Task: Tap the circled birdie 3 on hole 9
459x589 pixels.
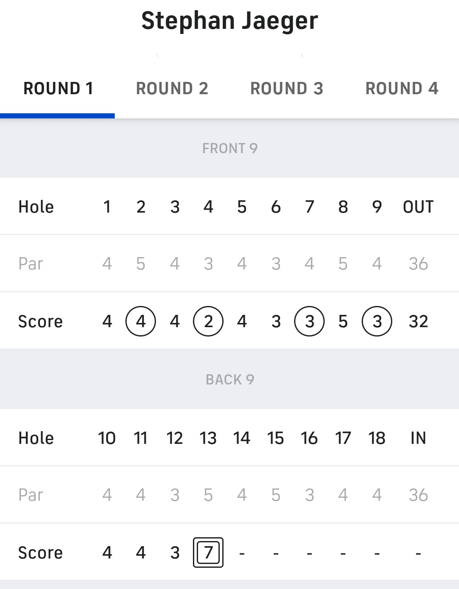Action: [377, 321]
